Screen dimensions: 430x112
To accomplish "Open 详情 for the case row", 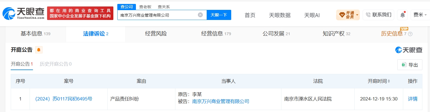I will click(413, 99).
